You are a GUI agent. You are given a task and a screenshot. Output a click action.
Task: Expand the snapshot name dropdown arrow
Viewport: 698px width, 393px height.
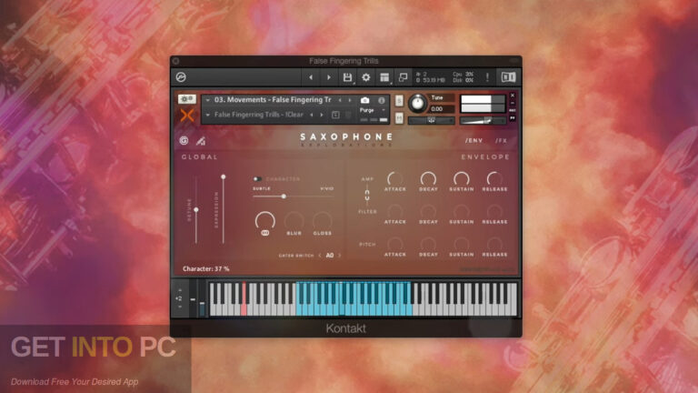207,115
